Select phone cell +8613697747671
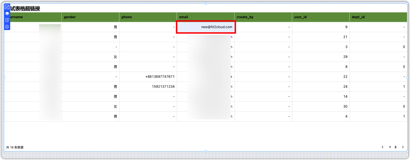This screenshot has width=410, height=160. click(x=148, y=77)
